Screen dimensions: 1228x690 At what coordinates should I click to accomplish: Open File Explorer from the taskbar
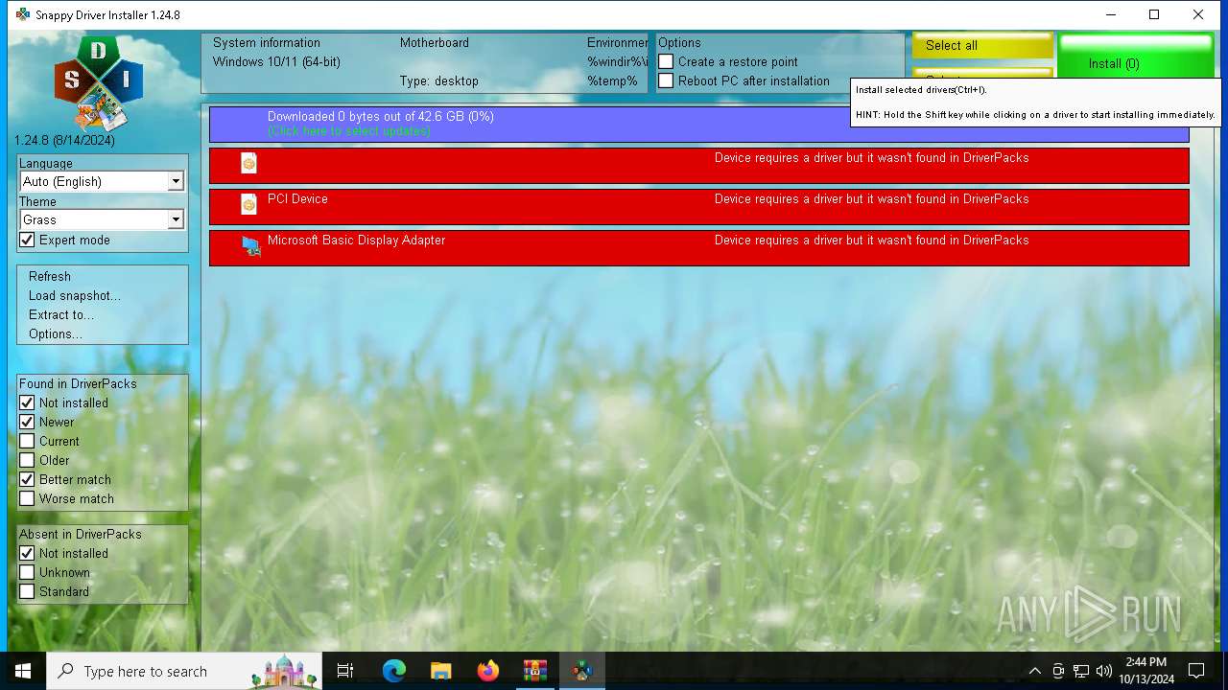(x=440, y=671)
